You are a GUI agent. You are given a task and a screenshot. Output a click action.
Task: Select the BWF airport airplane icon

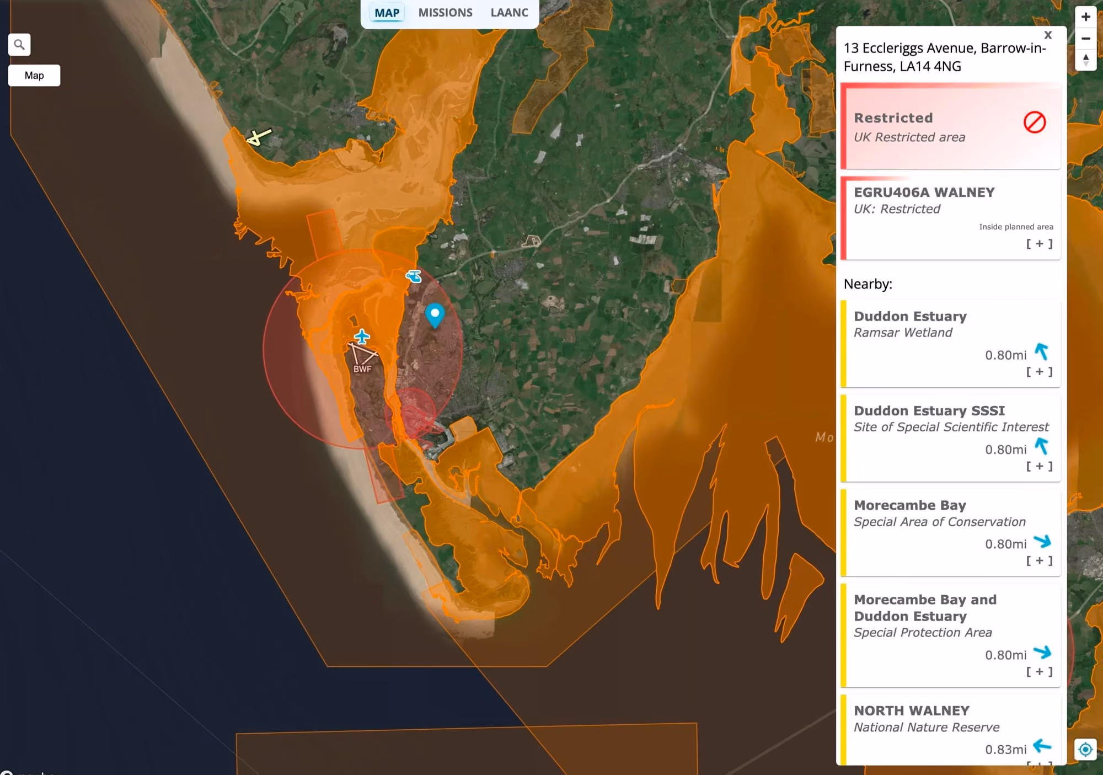pos(362,336)
